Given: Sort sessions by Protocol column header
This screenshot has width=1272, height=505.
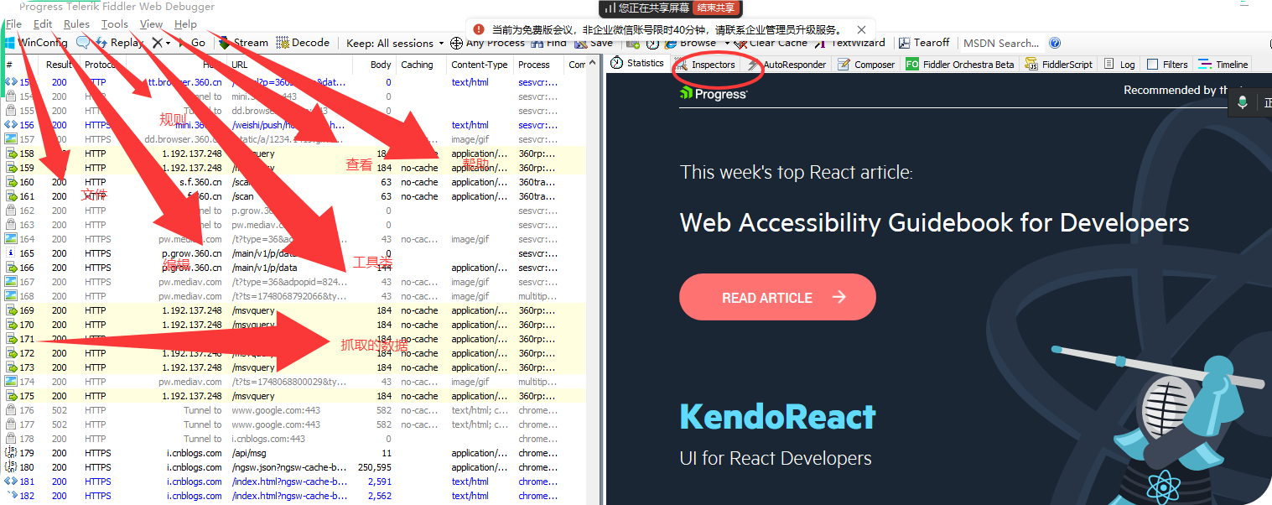Looking at the screenshot, I should [102, 65].
